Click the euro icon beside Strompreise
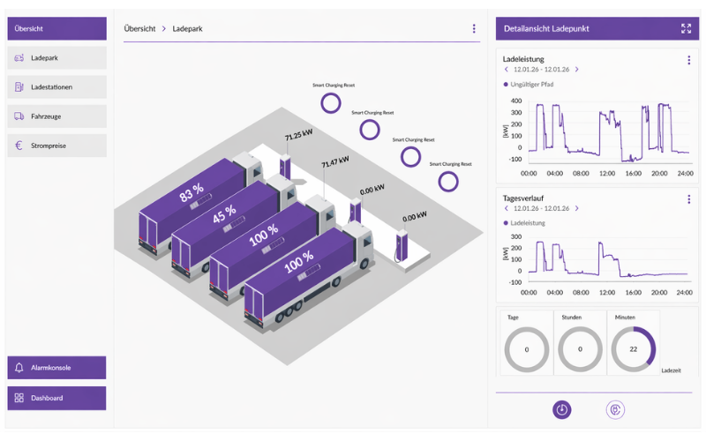 click(19, 146)
